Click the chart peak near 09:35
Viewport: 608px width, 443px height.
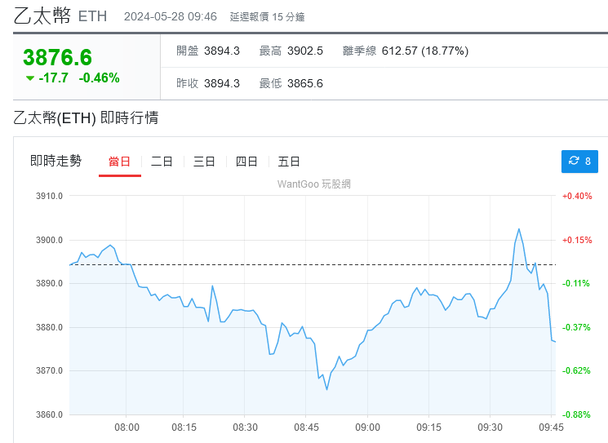tap(518, 229)
